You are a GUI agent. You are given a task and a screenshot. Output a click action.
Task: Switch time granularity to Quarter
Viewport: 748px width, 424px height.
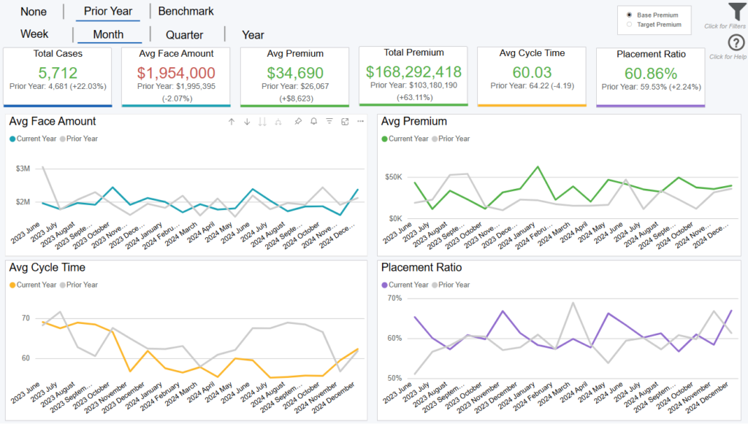click(184, 35)
